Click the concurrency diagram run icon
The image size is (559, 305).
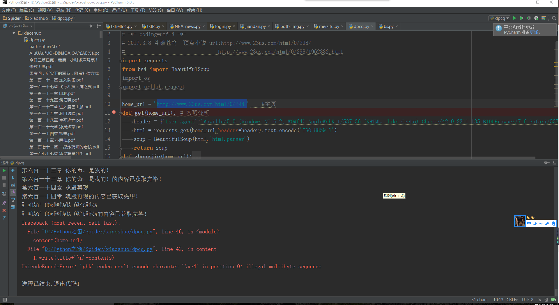point(544,18)
